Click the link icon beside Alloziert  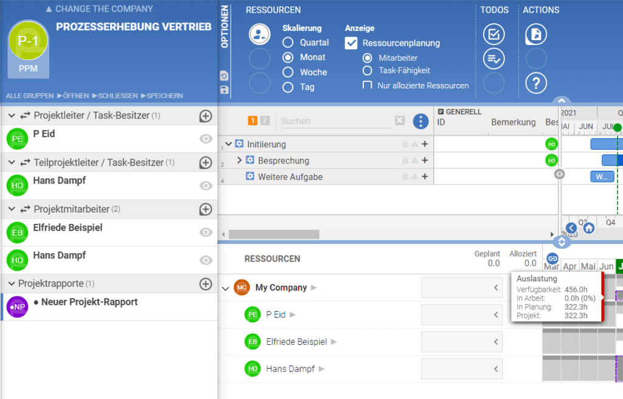(552, 258)
